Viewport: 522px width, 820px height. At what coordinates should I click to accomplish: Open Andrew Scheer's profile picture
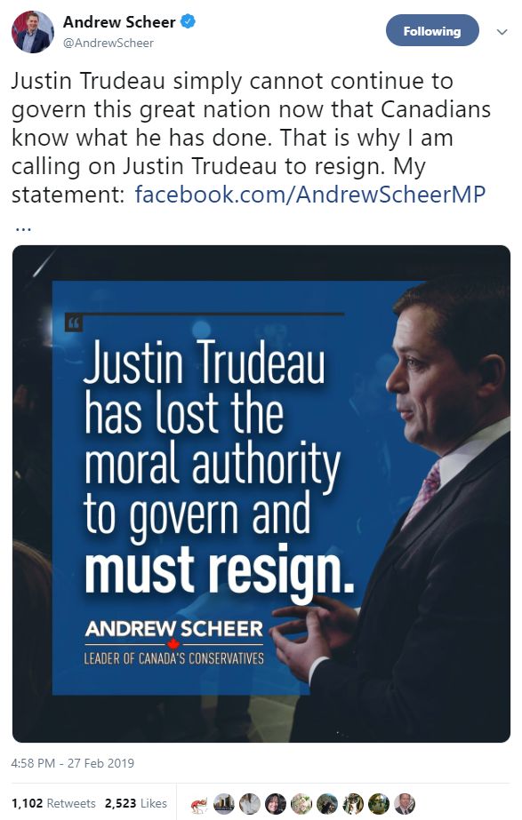(x=33, y=32)
